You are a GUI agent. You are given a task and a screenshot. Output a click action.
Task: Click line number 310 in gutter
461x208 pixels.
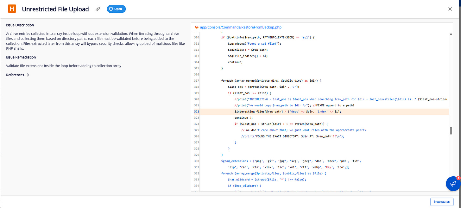(197, 38)
